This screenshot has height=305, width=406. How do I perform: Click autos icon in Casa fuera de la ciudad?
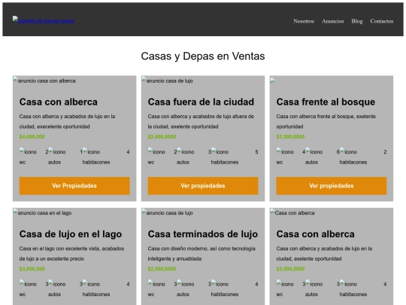click(186, 157)
